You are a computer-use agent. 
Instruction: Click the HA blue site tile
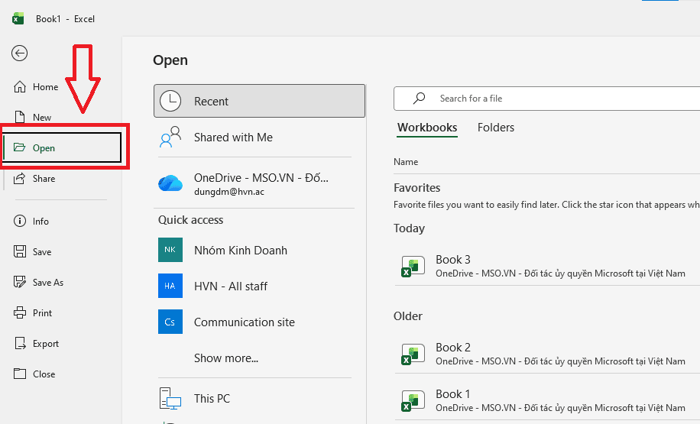pos(170,286)
